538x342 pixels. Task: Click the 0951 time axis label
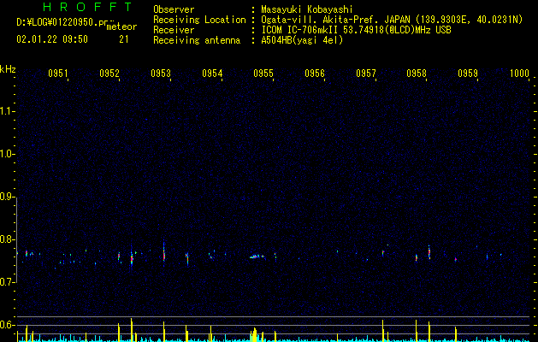coord(58,73)
